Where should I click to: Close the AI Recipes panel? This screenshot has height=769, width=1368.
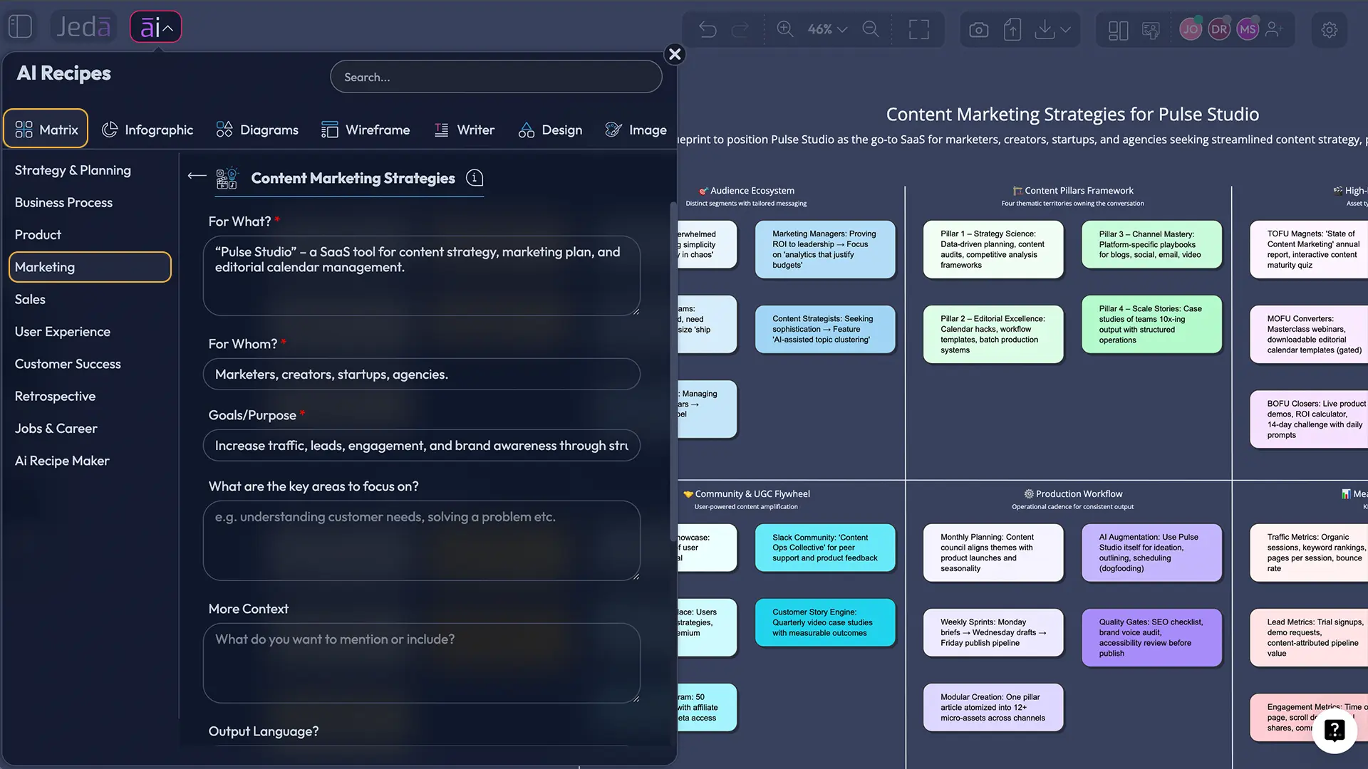[x=675, y=54]
